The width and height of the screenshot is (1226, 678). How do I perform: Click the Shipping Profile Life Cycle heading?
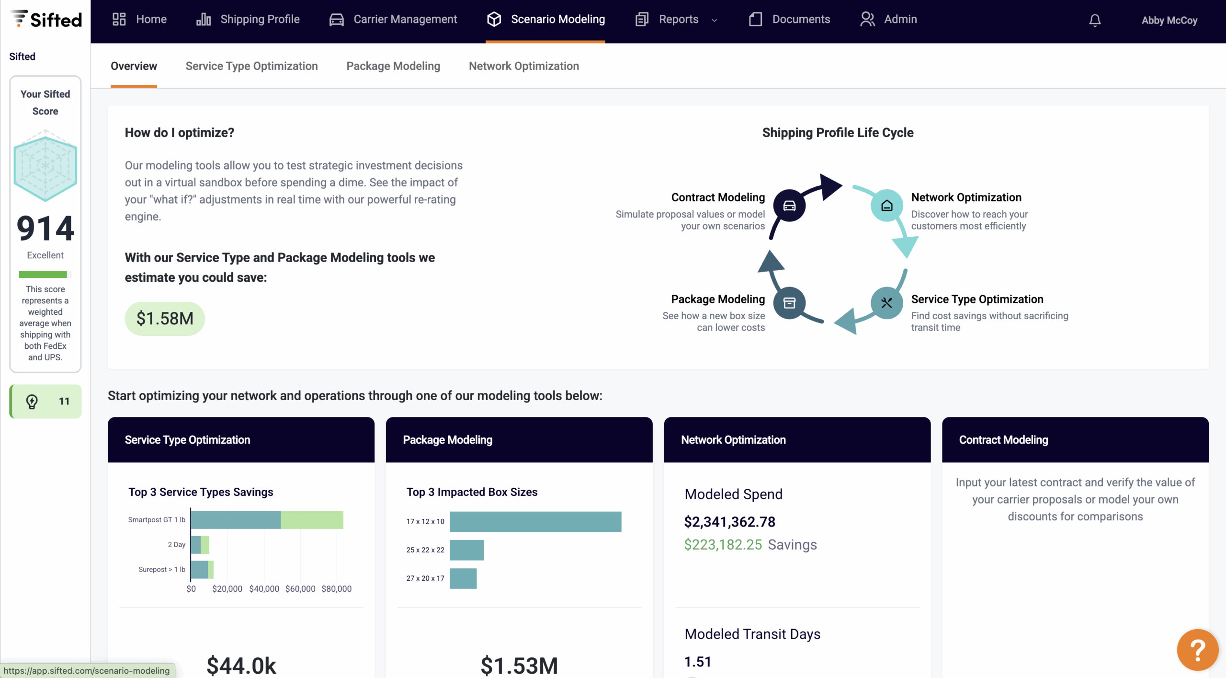pos(838,133)
